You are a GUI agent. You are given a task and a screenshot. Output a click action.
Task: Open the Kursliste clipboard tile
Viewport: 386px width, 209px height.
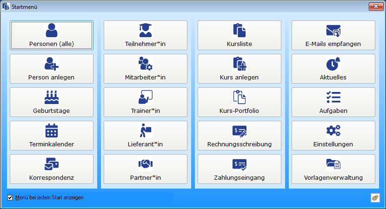(240, 35)
